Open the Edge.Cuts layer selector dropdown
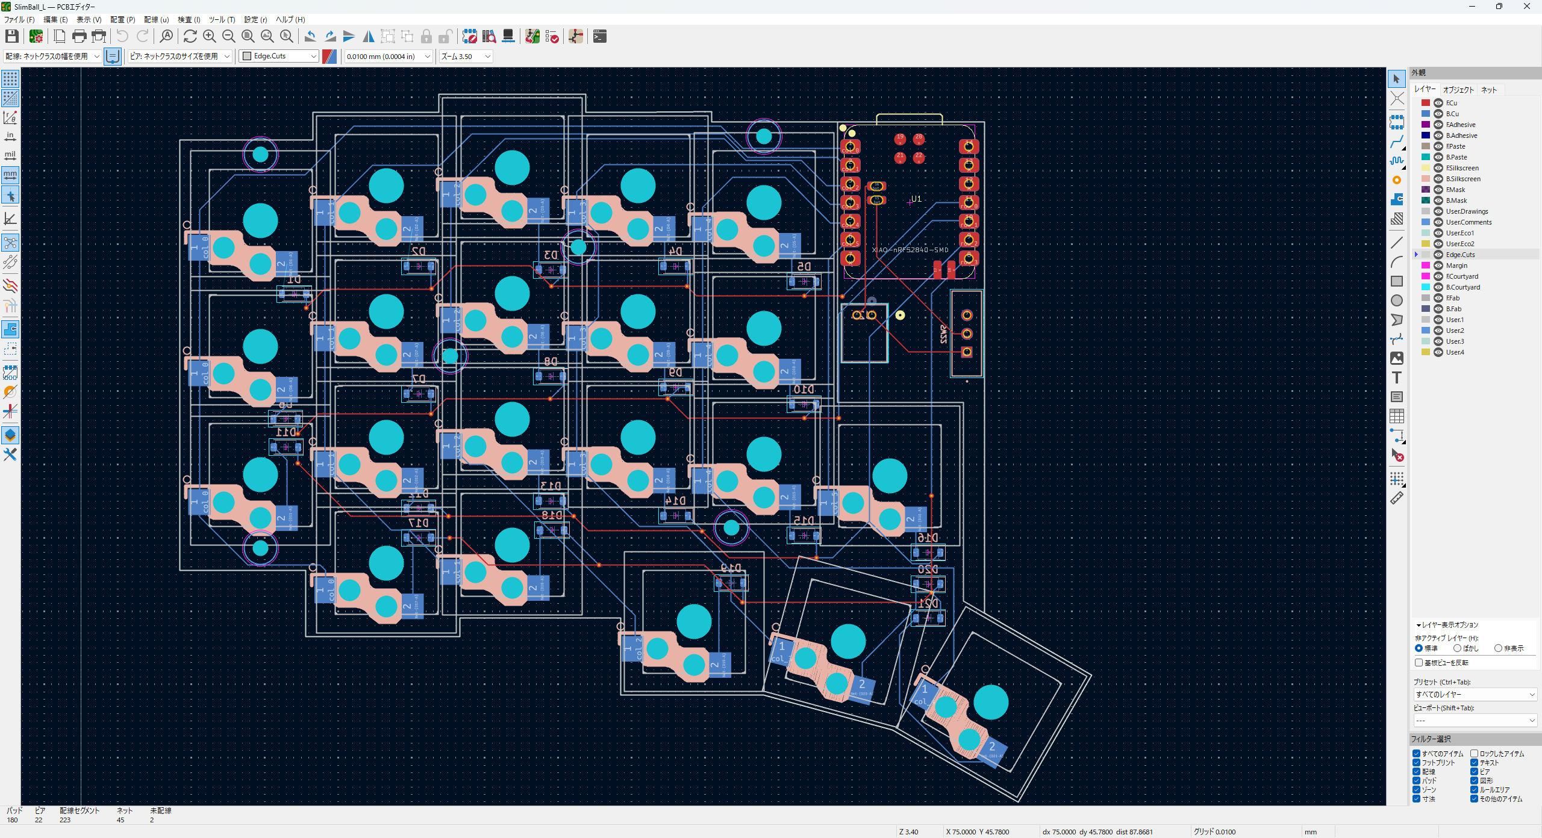The width and height of the screenshot is (1542, 838). (x=279, y=56)
